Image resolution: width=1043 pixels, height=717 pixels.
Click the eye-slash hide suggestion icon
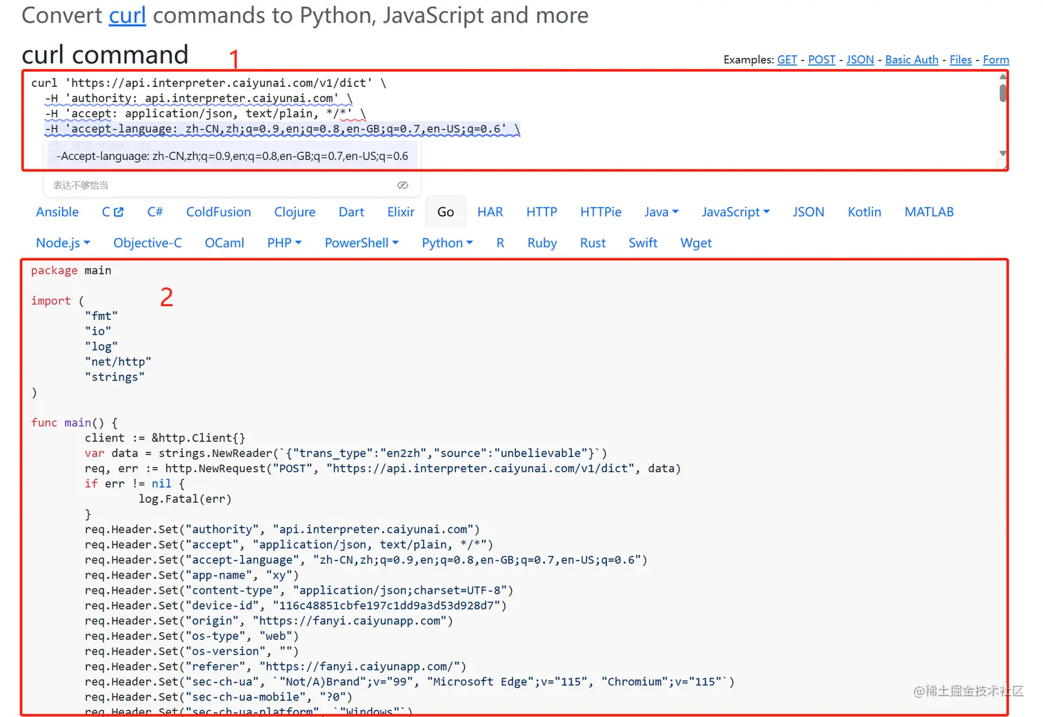[x=403, y=185]
